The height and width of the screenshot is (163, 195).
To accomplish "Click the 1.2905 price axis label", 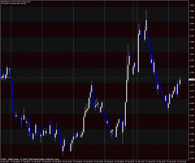I will (192, 36).
